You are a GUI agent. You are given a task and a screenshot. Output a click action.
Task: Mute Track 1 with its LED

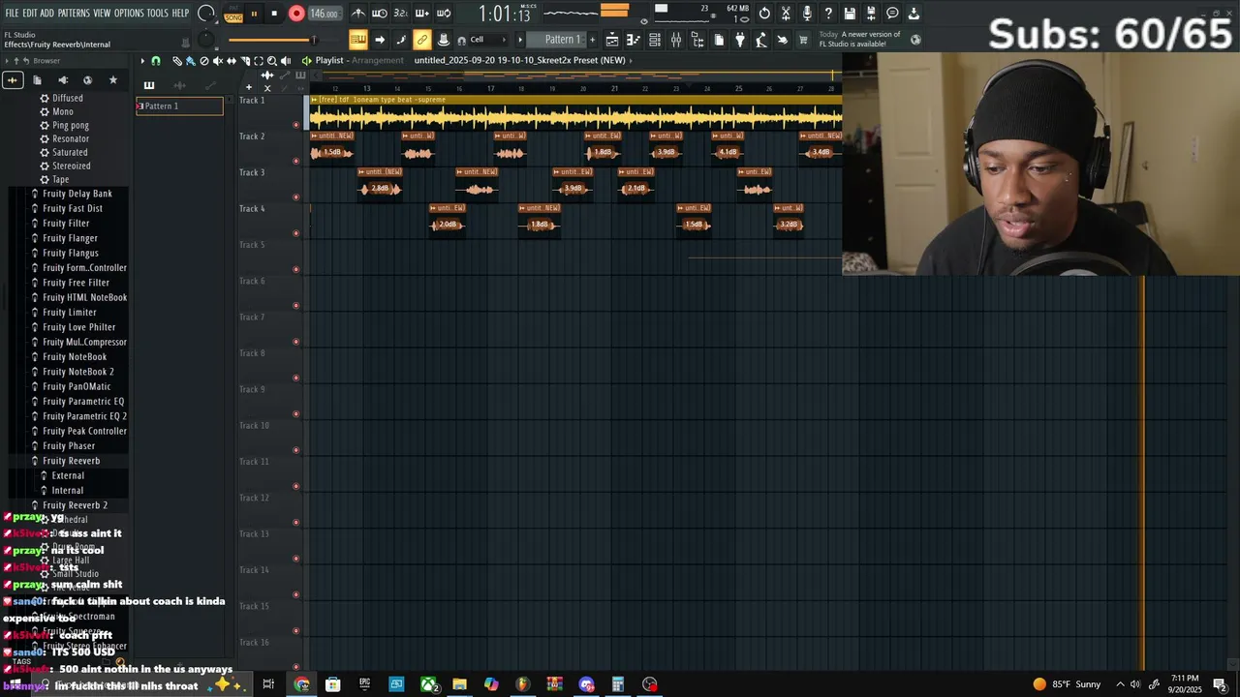point(296,125)
